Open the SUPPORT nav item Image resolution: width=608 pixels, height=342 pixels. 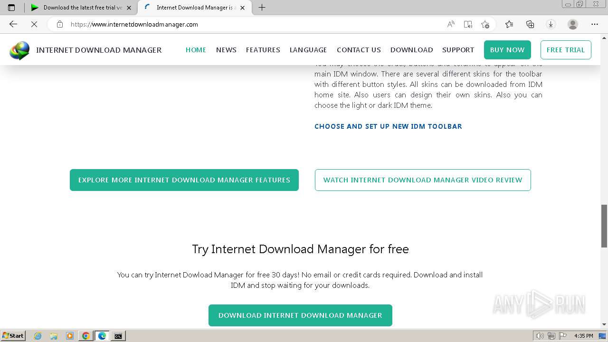pos(458,50)
